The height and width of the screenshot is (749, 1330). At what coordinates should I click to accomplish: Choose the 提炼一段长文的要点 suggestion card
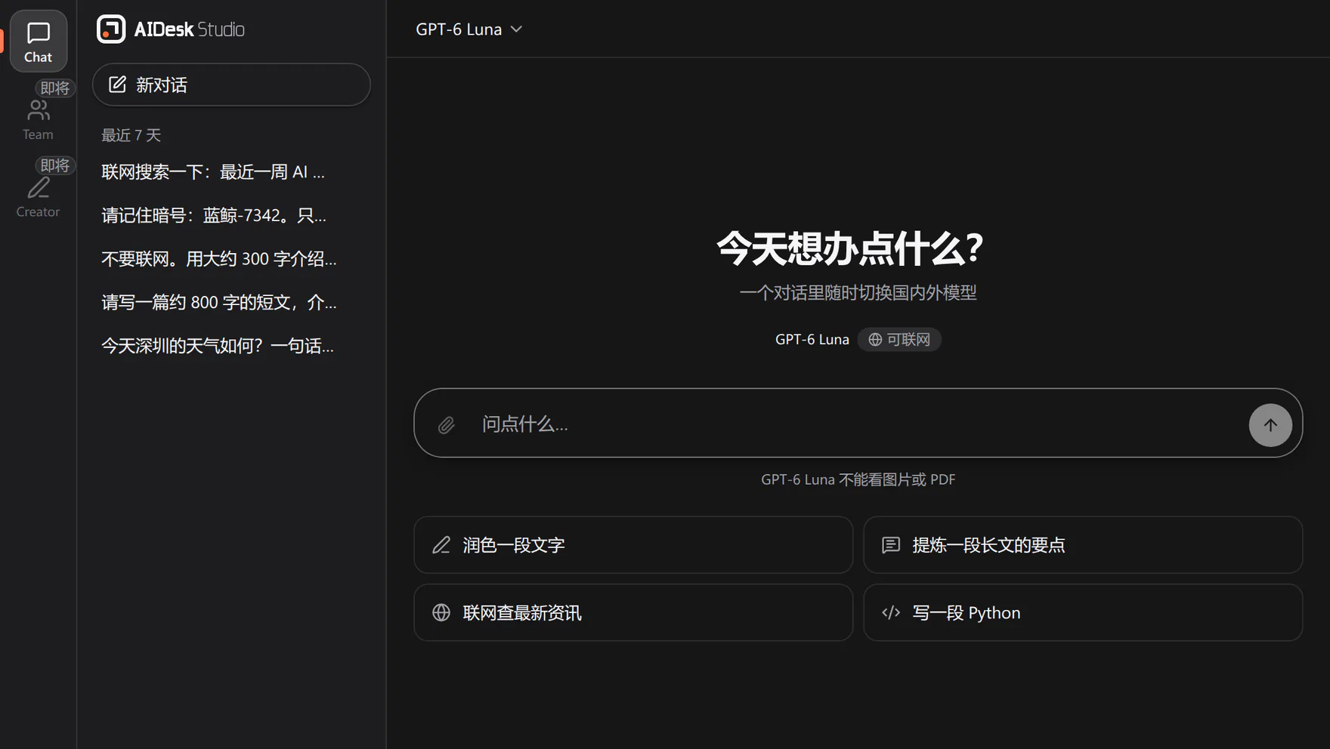[1083, 545]
